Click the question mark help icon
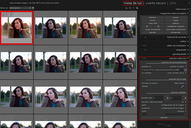This screenshot has width=191, height=128. pyautogui.click(x=133, y=8)
